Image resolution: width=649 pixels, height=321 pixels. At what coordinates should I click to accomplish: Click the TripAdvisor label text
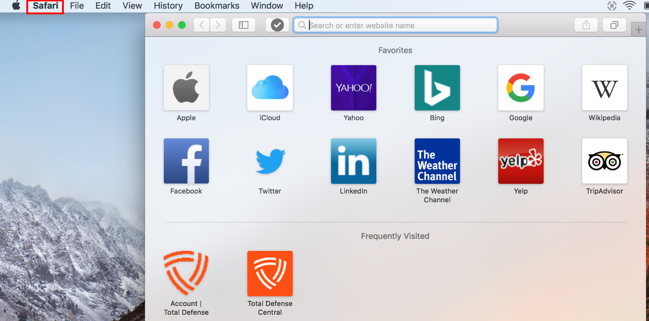click(604, 191)
